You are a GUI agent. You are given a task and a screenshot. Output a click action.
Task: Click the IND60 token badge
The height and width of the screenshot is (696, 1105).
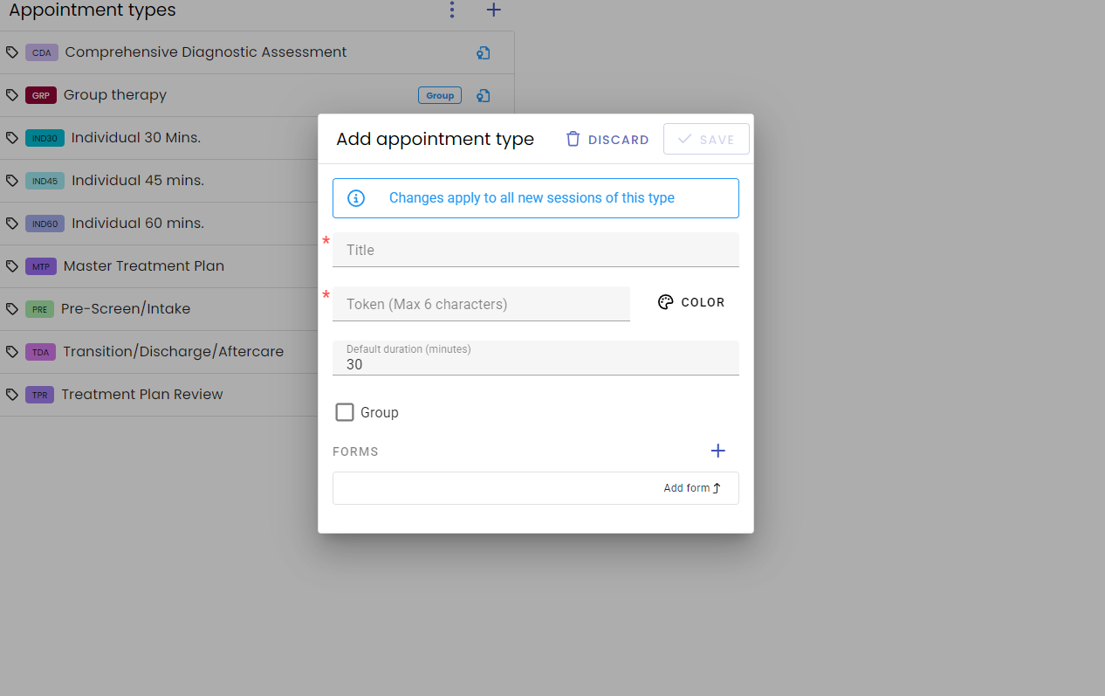point(45,224)
